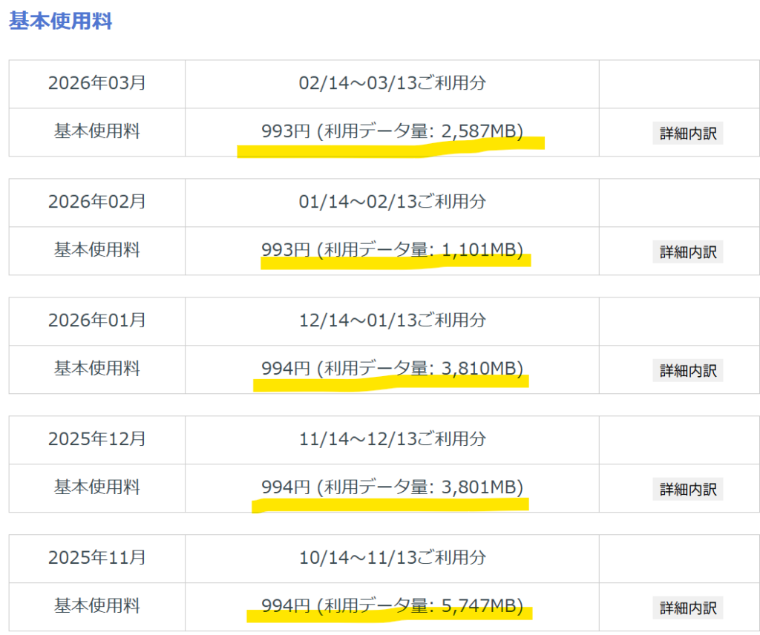Open 詳細内訳 for 2025年11月 billing
The width and height of the screenshot is (760, 635).
[688, 608]
